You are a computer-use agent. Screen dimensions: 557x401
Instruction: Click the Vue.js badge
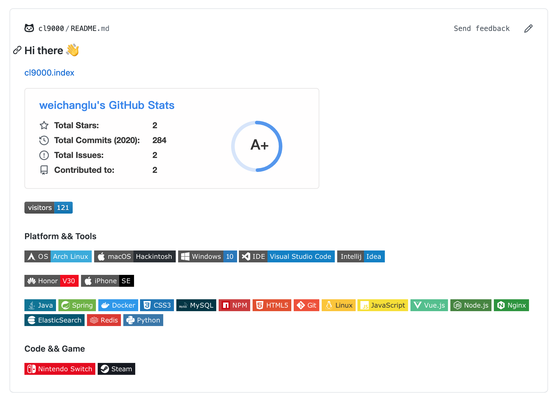coord(429,305)
